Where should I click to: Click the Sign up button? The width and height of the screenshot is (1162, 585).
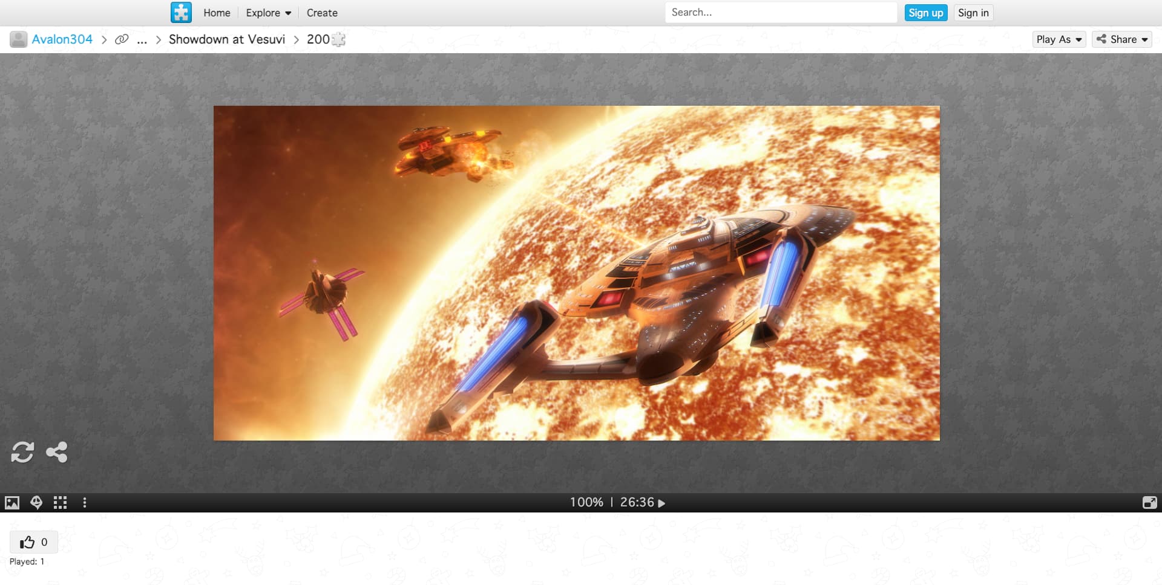point(925,13)
